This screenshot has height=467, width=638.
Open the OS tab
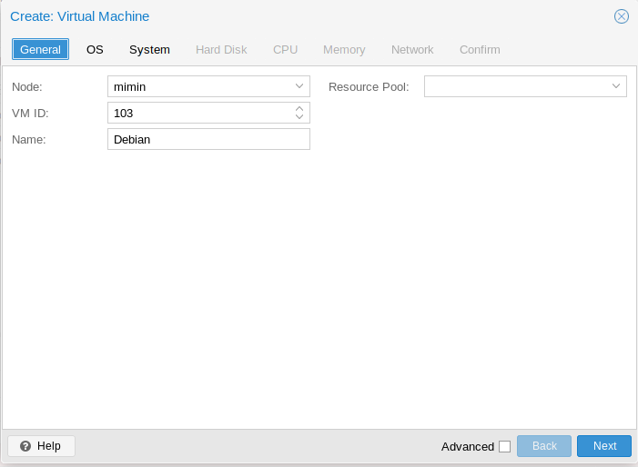tap(95, 50)
